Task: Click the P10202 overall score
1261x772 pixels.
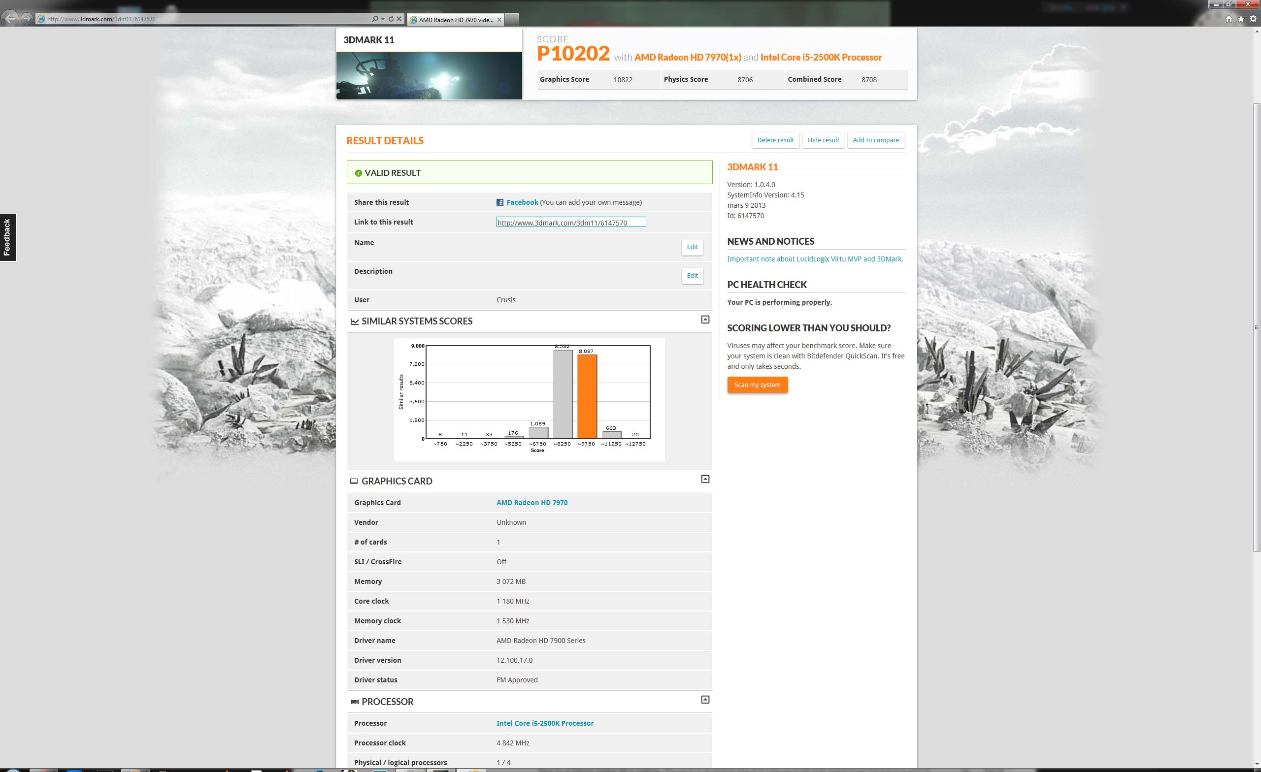Action: tap(573, 54)
